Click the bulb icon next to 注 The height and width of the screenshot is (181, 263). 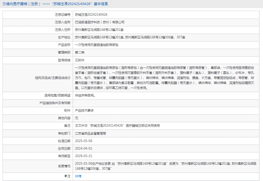(65, 176)
